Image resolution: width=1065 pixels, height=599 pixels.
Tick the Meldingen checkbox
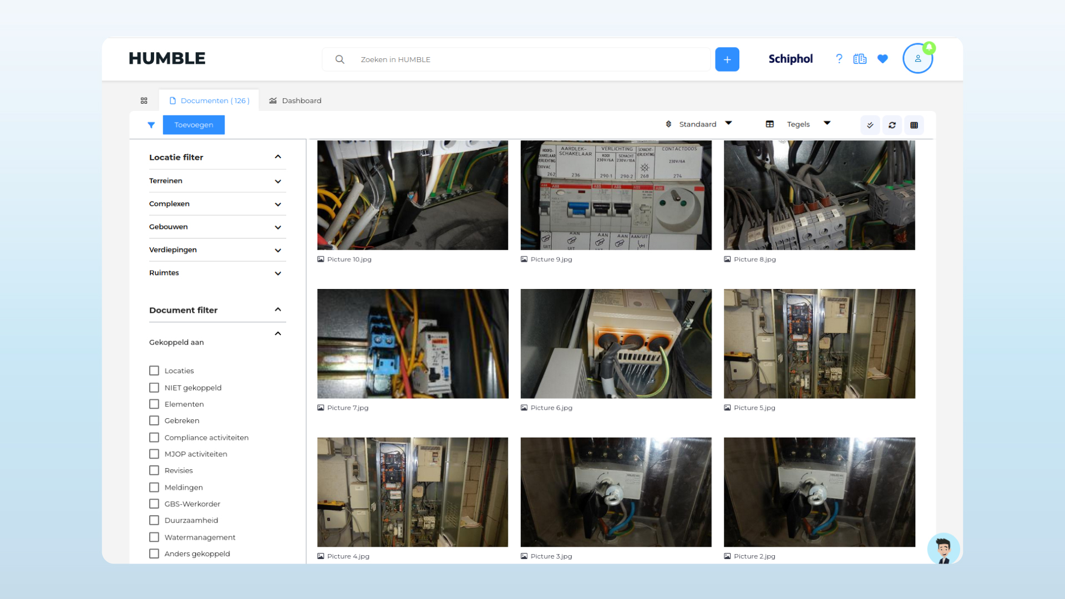point(154,487)
